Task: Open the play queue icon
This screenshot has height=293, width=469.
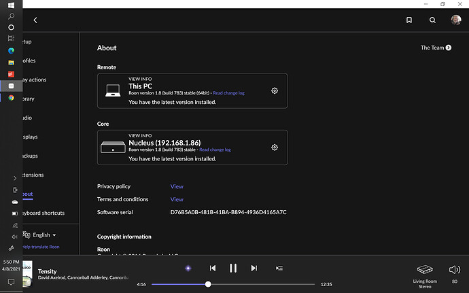Action: [x=279, y=268]
